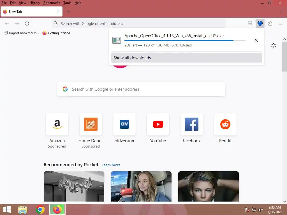Launch Chrome from the taskbar
Image resolution: width=287 pixels, height=215 pixels.
pos(40,209)
